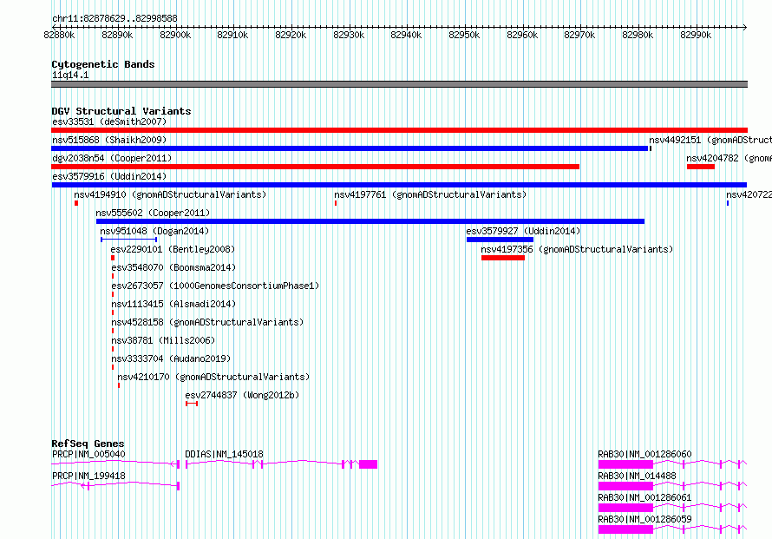Click the esv33531 (deSmith2007) variant label

point(109,122)
